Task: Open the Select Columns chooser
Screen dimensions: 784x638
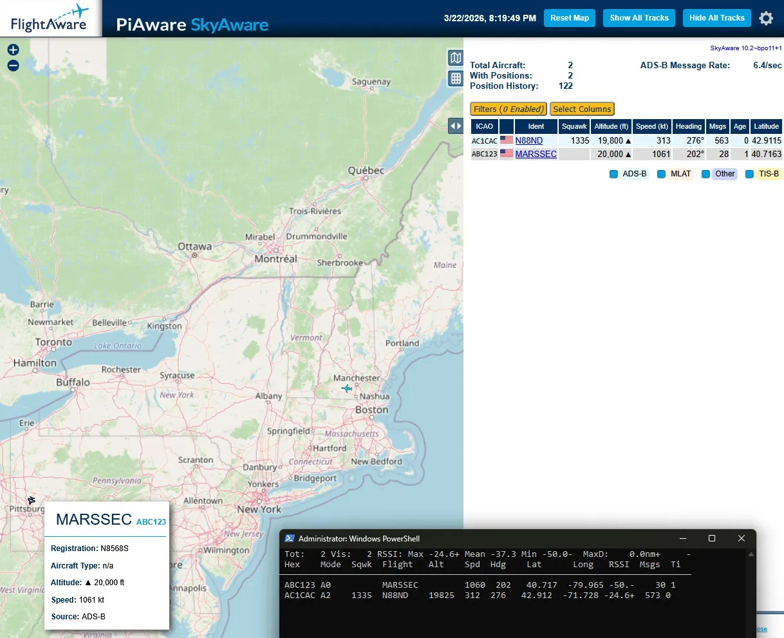Action: pos(582,109)
